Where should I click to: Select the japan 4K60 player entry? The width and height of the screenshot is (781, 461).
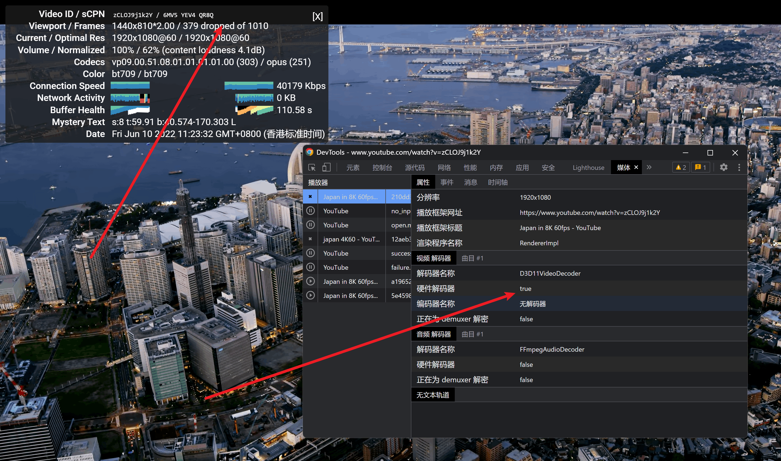pyautogui.click(x=351, y=239)
